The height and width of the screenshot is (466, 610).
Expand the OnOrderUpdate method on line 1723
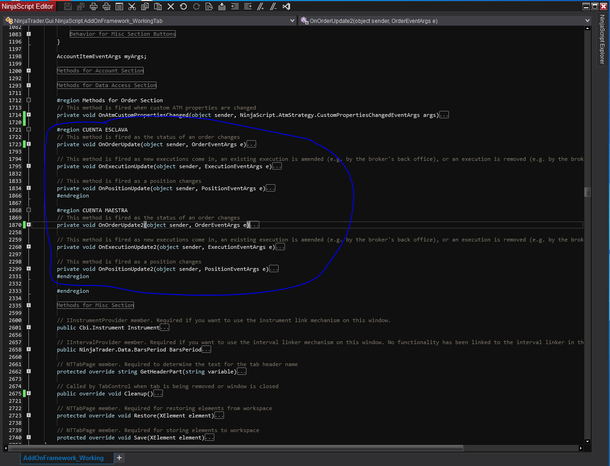[x=28, y=144]
